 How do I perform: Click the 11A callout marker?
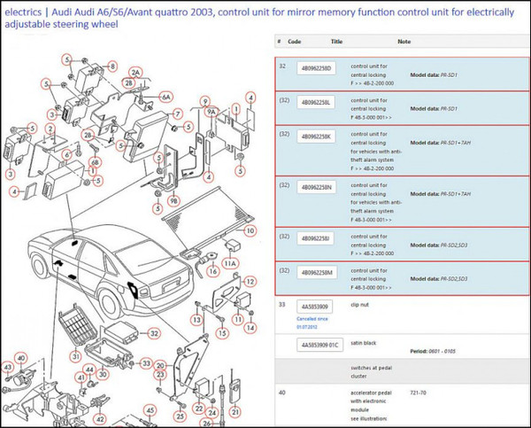[231, 263]
